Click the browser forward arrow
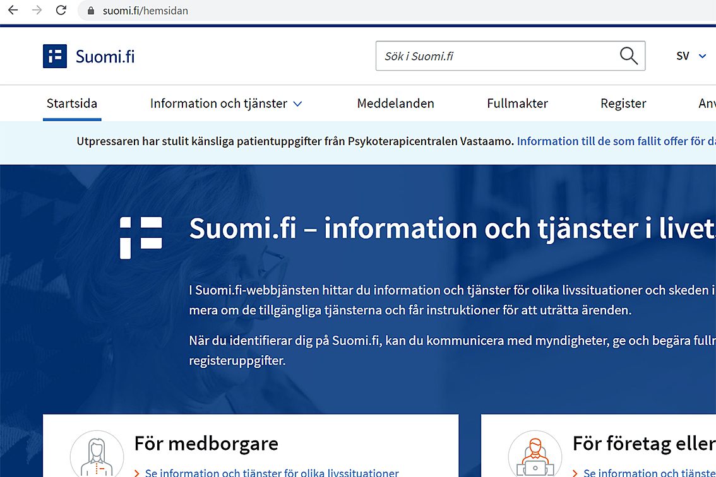716x477 pixels. (37, 10)
